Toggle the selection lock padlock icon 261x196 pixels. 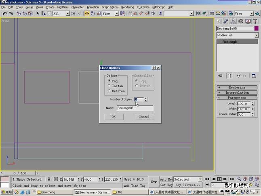[49, 179]
